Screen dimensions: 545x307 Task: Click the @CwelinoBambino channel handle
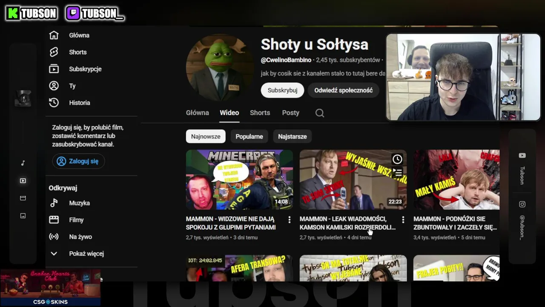pyautogui.click(x=286, y=60)
